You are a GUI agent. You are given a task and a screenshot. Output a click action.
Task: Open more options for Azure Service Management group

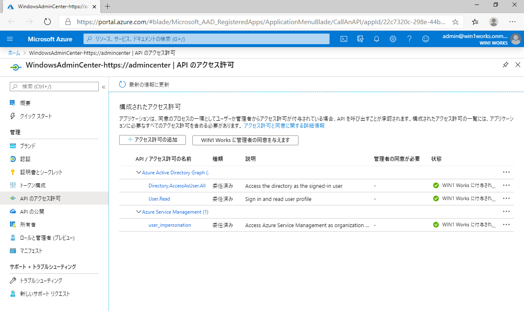coord(506,212)
